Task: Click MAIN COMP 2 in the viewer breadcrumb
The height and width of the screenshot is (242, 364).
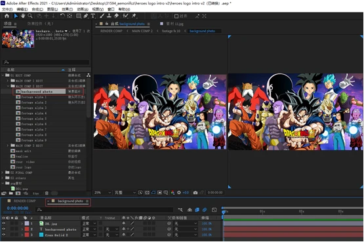Action: (142, 31)
